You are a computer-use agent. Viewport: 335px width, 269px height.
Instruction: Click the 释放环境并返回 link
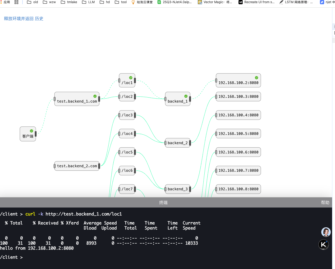[19, 19]
